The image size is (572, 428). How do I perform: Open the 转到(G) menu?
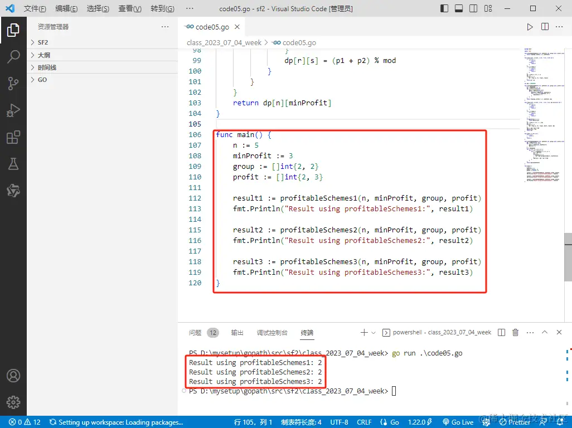click(162, 8)
